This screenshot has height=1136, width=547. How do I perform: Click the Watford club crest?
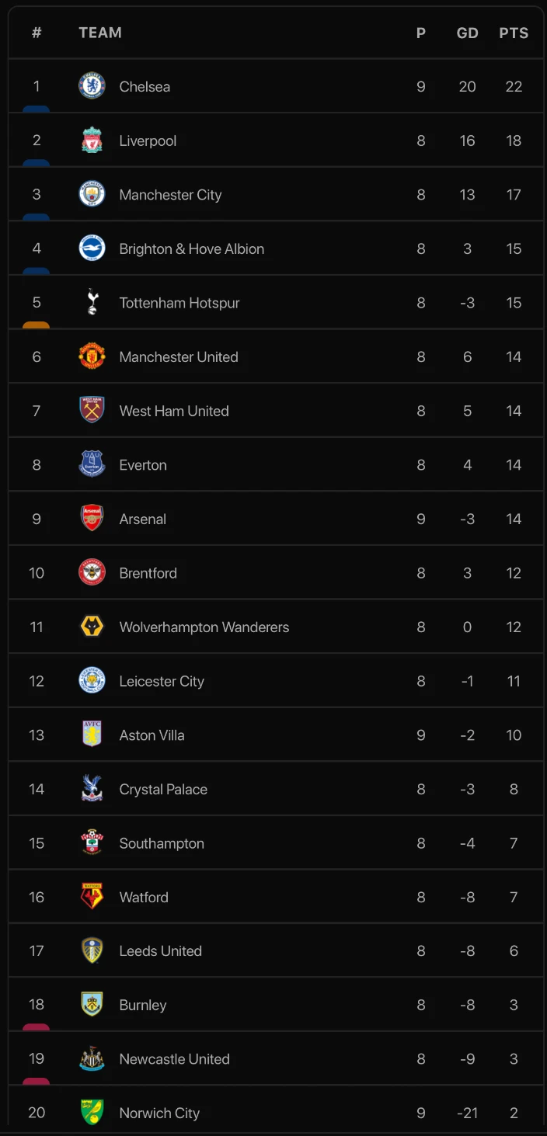(x=92, y=897)
